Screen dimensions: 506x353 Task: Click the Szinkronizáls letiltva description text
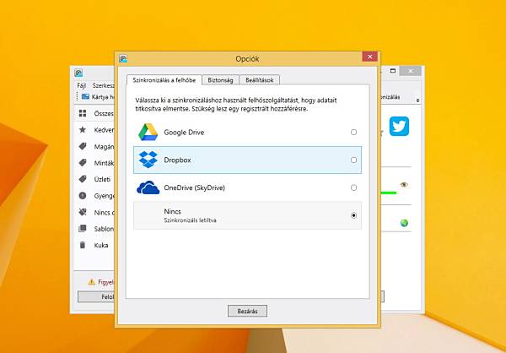coord(190,220)
